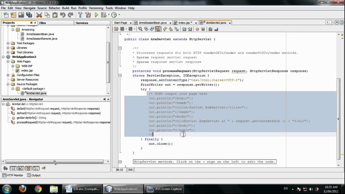This screenshot has width=345, height=194.
Task: Close the Start Page tab
Action: [x=131, y=23]
